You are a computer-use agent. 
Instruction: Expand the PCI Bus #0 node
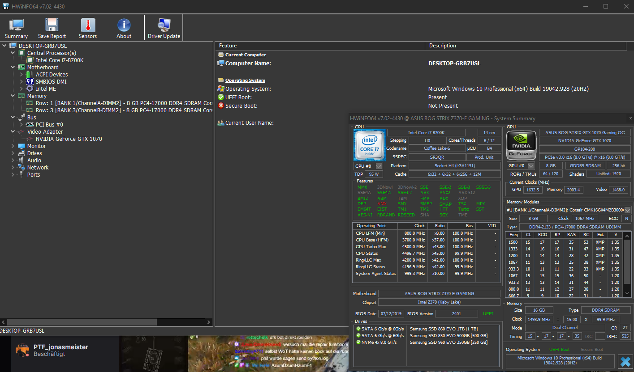[21, 125]
